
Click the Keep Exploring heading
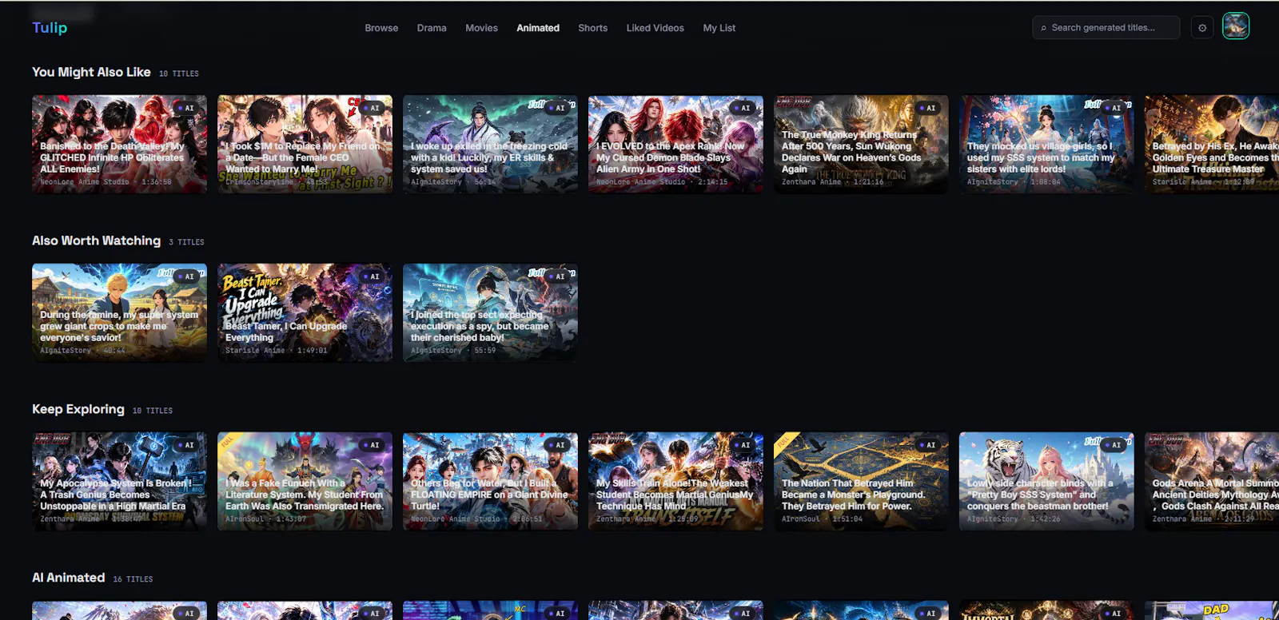point(78,409)
